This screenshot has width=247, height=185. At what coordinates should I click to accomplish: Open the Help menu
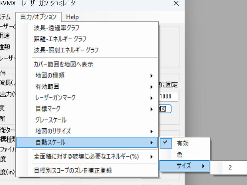pyautogui.click(x=72, y=17)
